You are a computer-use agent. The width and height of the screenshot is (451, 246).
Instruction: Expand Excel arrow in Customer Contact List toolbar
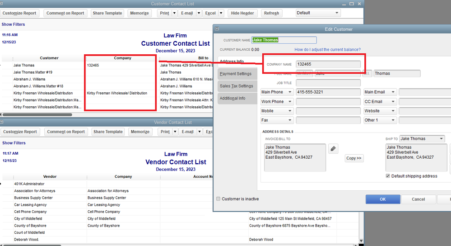221,13
